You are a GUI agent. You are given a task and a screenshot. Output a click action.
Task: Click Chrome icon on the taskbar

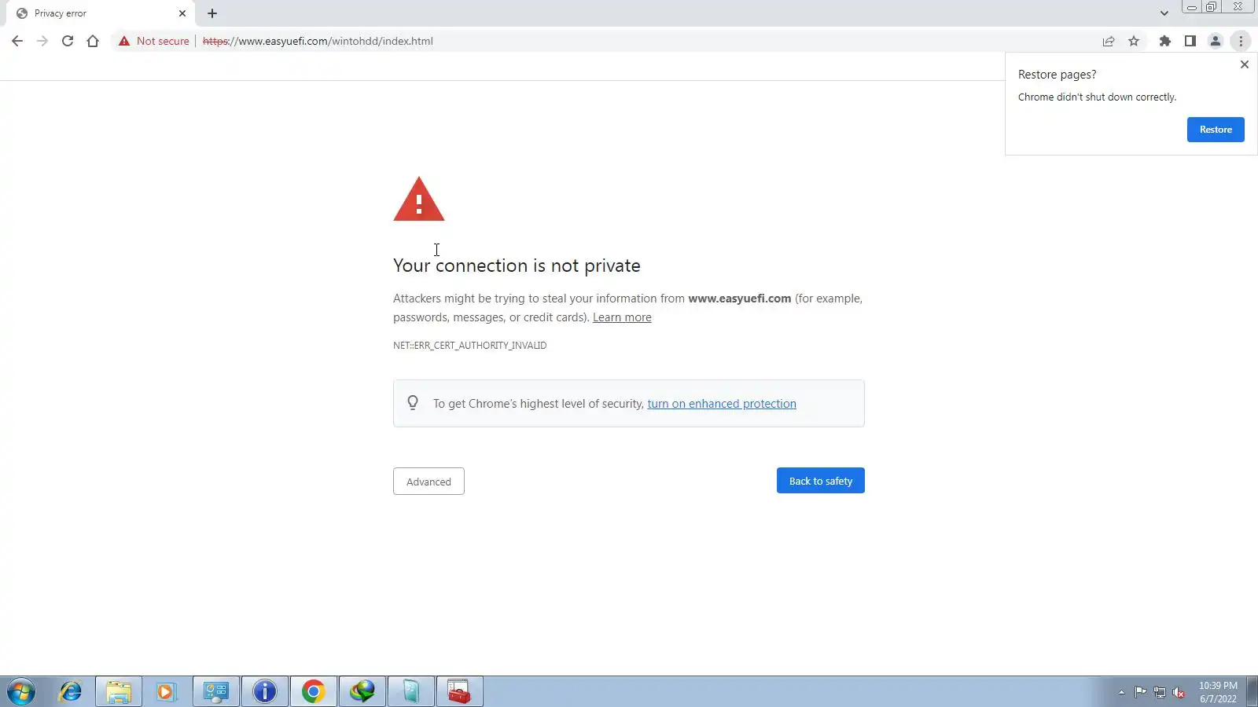[314, 692]
